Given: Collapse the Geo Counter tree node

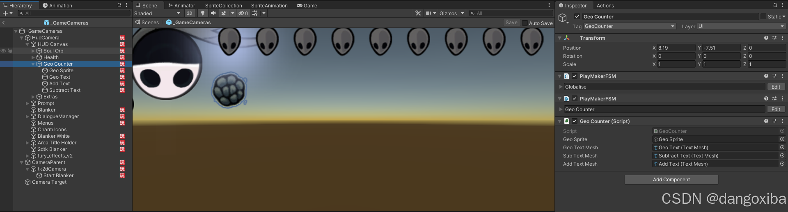Looking at the screenshot, I should pos(33,64).
